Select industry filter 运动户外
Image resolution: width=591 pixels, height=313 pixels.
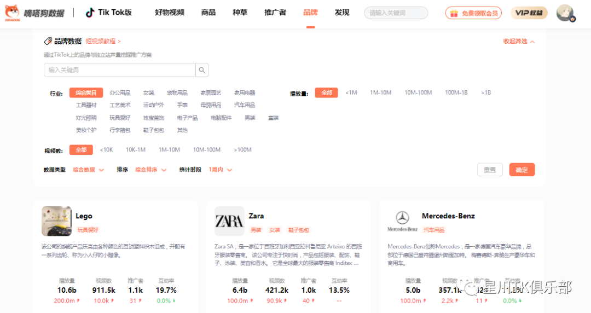pos(153,105)
